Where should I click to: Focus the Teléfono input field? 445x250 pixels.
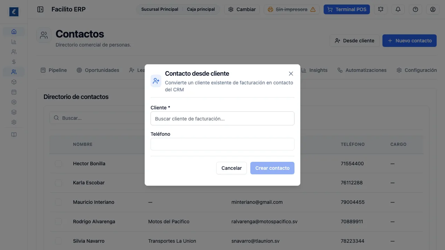coord(222,144)
